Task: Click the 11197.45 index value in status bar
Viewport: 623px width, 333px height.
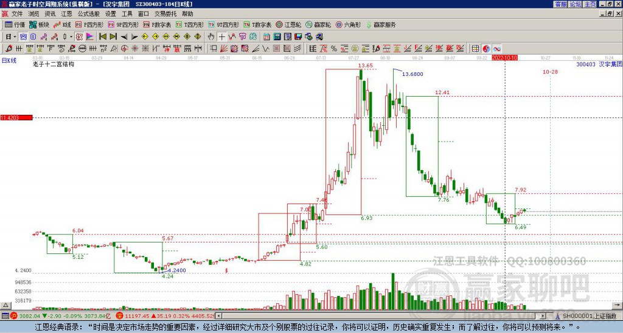Action: (x=137, y=316)
